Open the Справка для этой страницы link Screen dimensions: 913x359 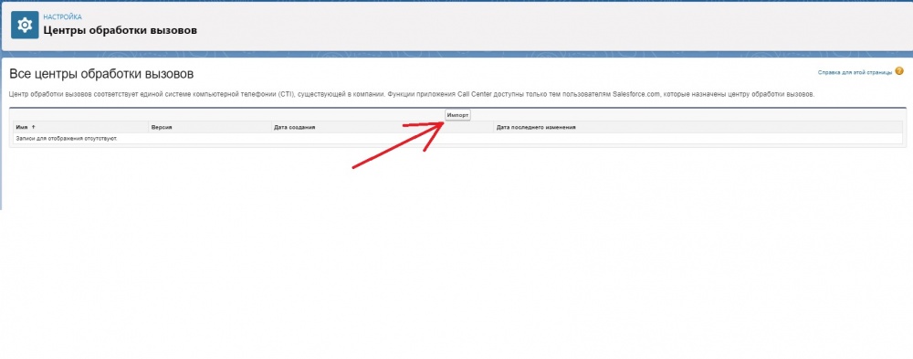pos(855,73)
